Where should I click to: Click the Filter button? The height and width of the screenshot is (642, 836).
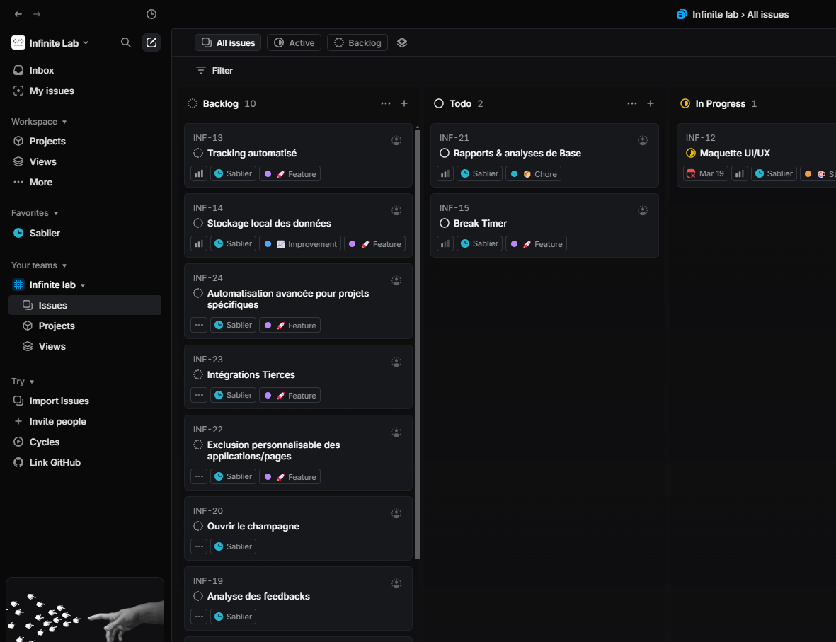pyautogui.click(x=214, y=71)
